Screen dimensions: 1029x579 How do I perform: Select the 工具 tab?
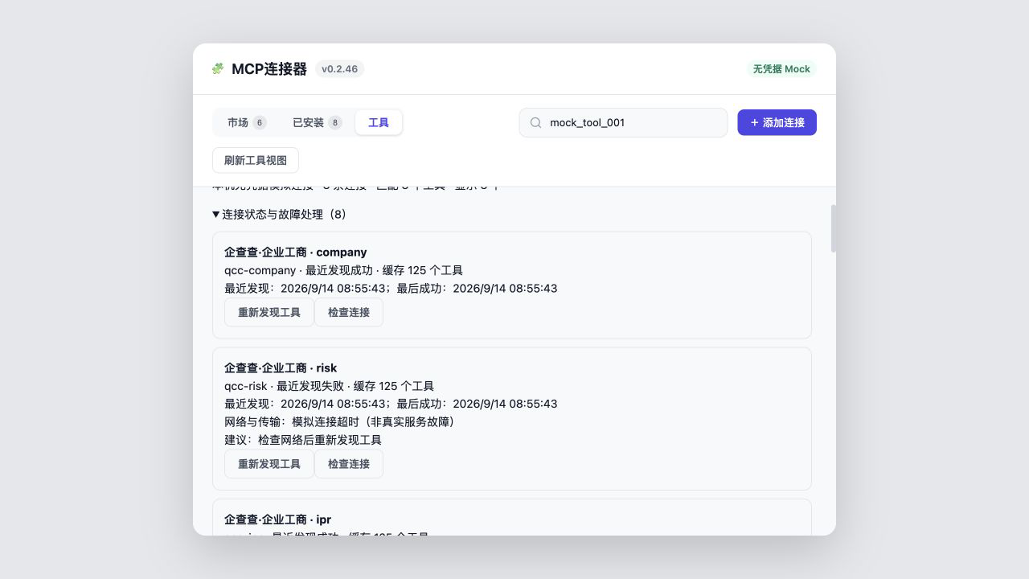(x=379, y=123)
